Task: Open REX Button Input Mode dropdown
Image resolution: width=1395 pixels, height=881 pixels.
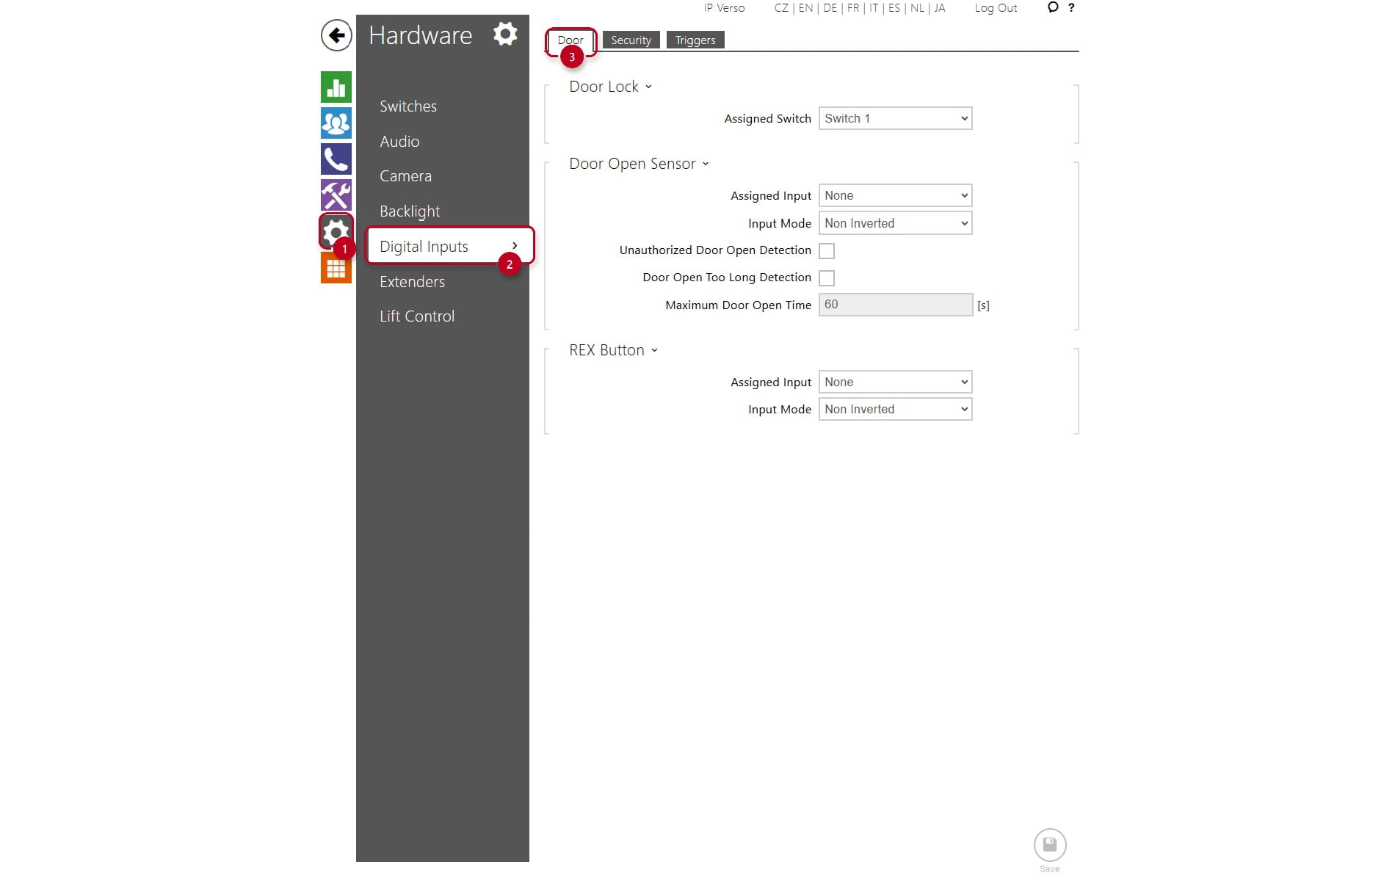Action: pos(896,409)
